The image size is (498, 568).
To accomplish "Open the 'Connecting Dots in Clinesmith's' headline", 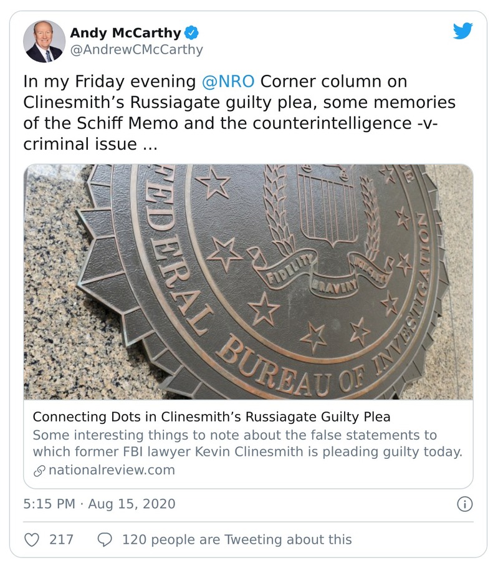I will click(211, 416).
